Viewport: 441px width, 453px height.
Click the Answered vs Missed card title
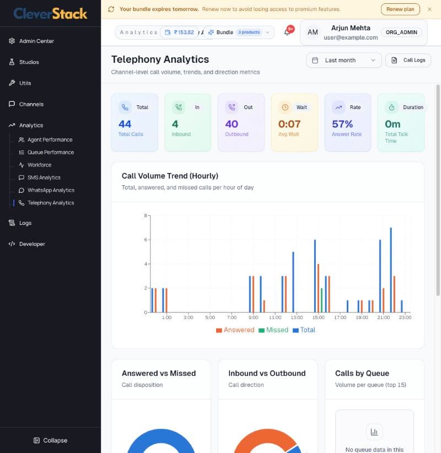click(x=159, y=373)
